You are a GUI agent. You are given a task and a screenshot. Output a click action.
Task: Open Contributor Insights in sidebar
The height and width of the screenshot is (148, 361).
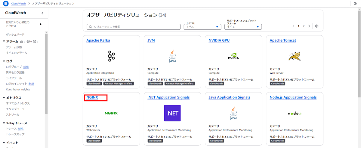[x=18, y=90]
